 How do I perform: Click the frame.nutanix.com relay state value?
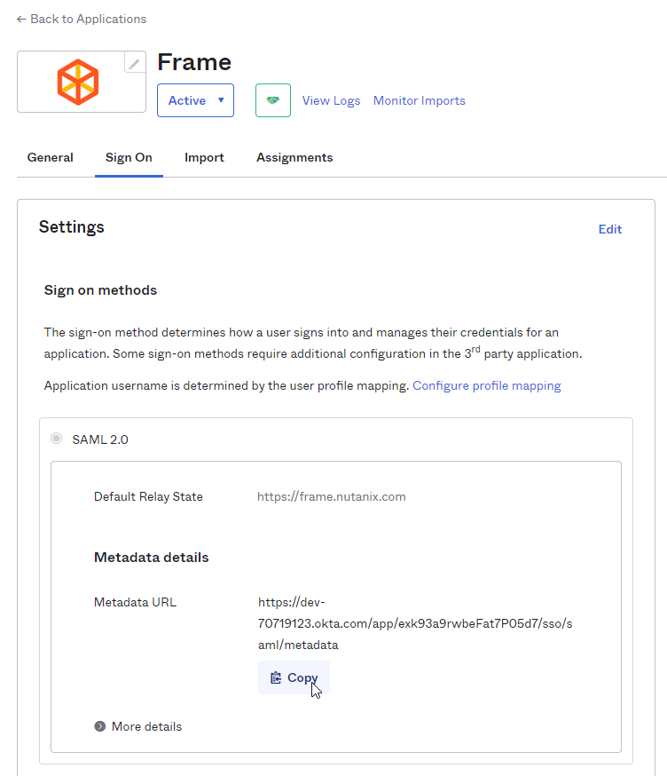tap(331, 496)
